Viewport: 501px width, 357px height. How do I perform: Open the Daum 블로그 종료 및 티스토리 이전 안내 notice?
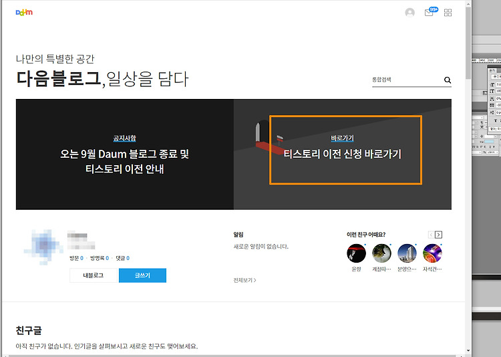(x=125, y=161)
